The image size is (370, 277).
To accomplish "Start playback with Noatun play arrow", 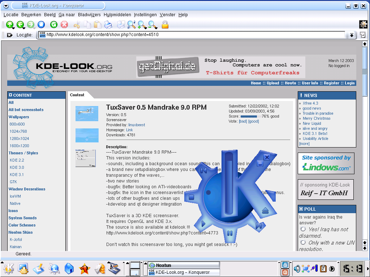I will tap(203, 224).
